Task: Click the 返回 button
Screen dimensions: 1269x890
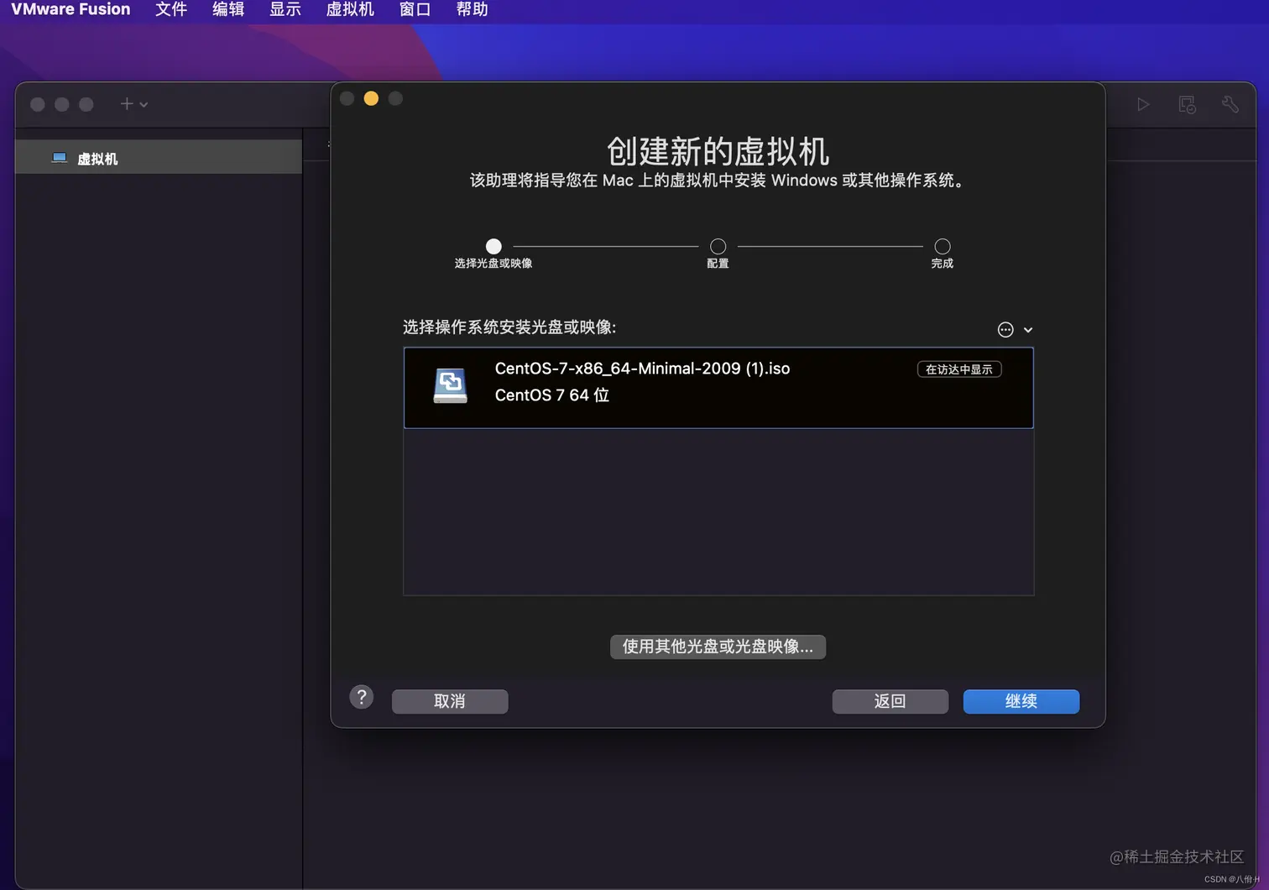Action: (x=890, y=701)
